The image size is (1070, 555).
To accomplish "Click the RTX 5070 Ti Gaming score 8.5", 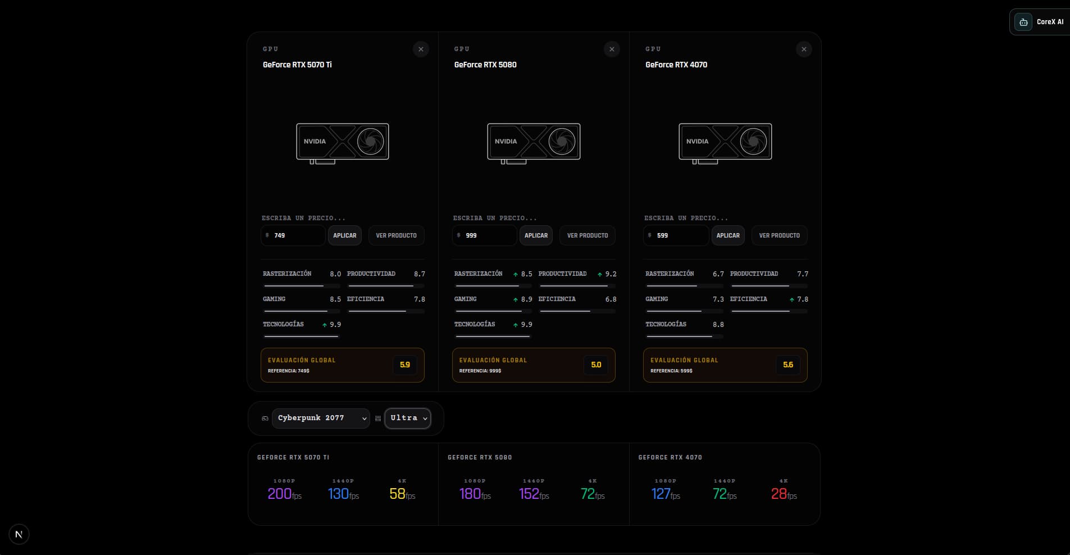I will coord(335,299).
